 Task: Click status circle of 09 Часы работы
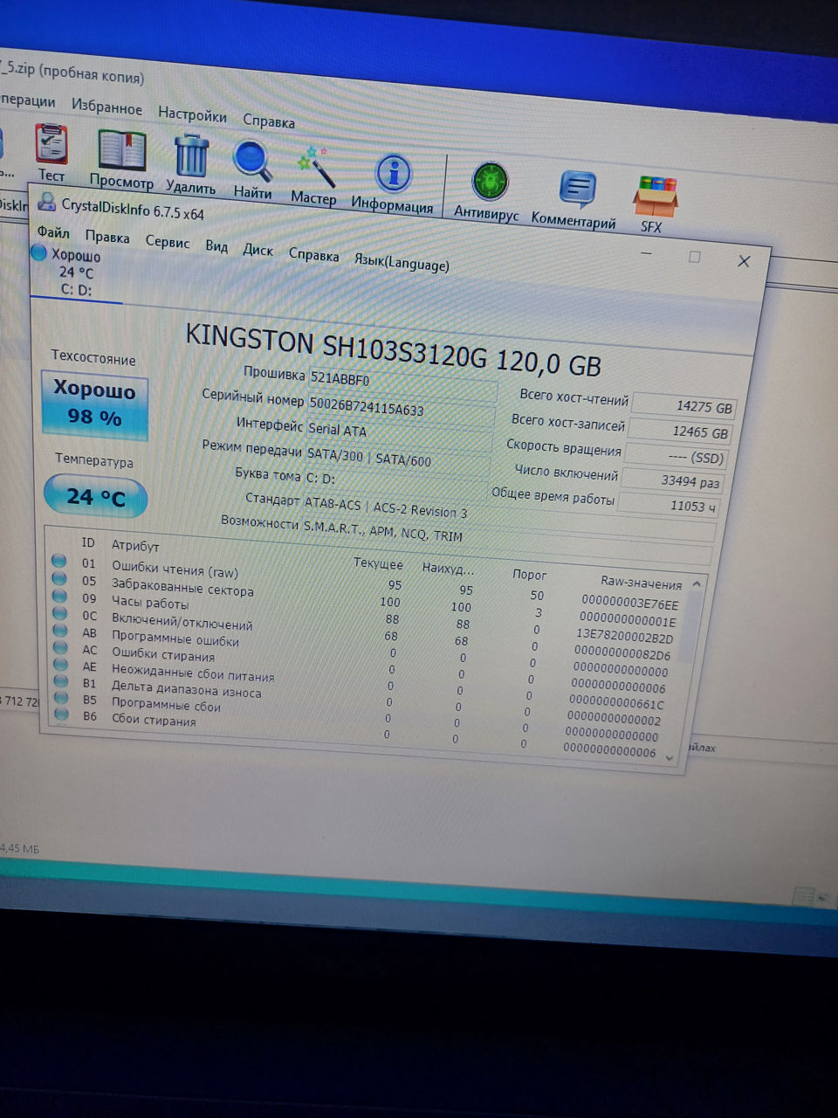[59, 595]
